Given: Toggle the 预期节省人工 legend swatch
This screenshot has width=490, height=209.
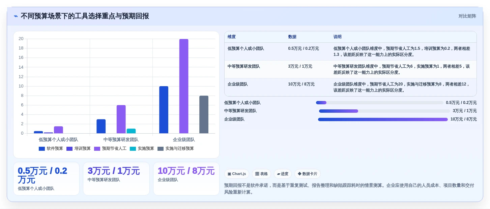Looking at the screenshot, I should [x=97, y=148].
